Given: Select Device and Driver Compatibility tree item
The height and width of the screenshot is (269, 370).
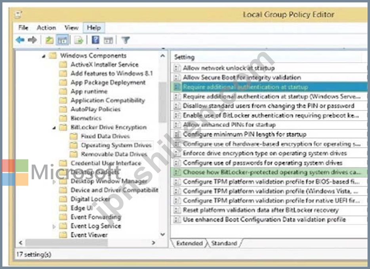Looking at the screenshot, I should (x=114, y=190).
